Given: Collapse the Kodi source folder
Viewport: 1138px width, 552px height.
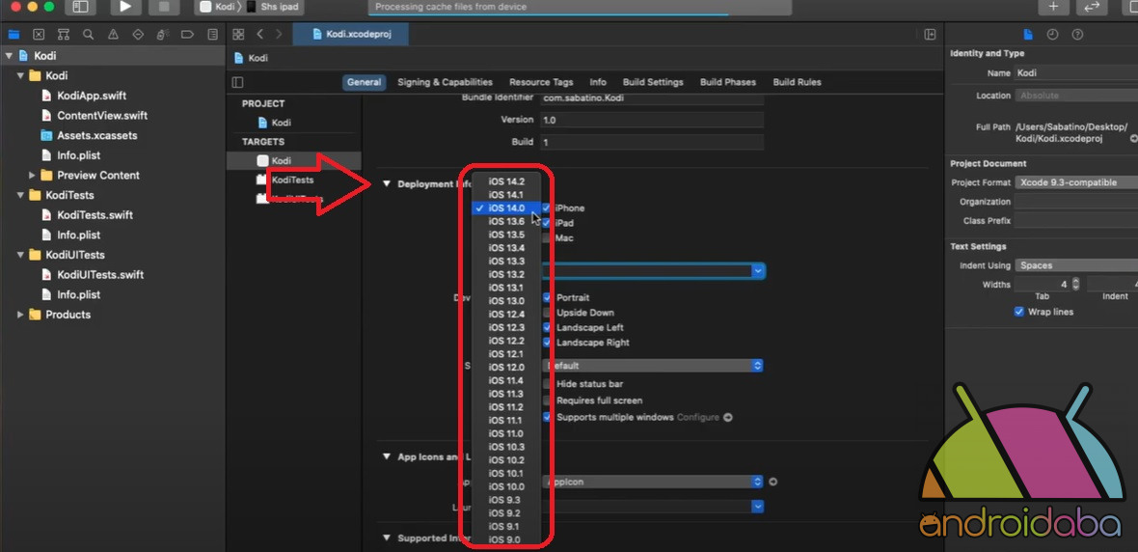Looking at the screenshot, I should (20, 75).
